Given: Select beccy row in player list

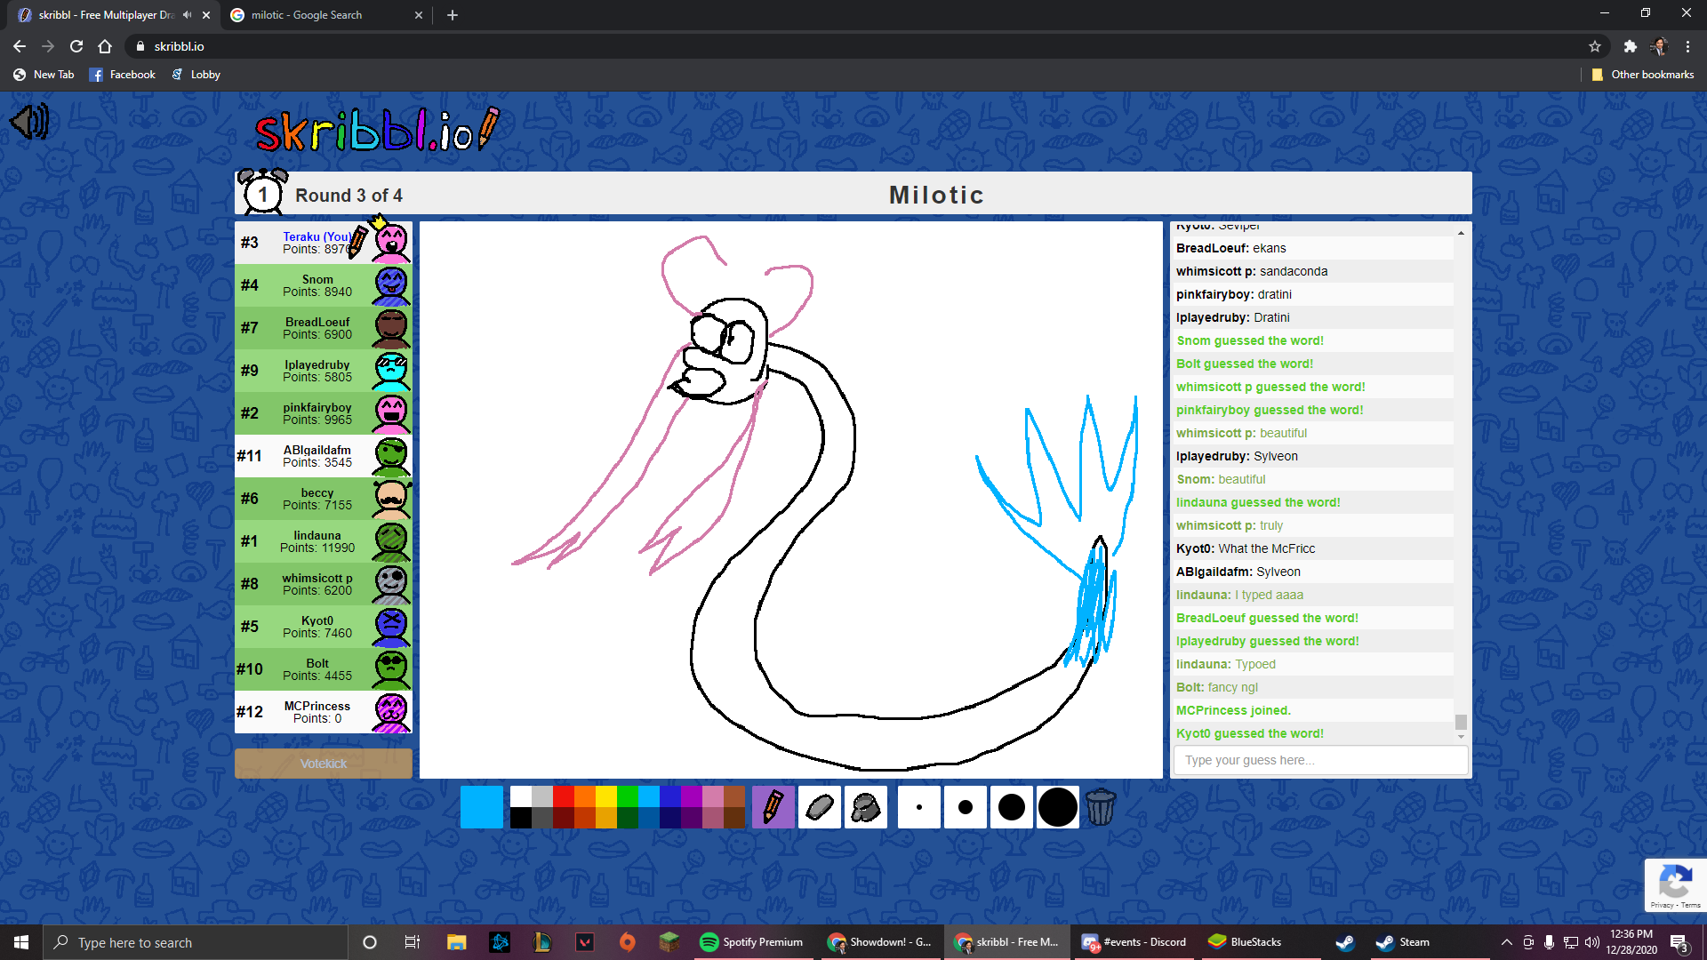Looking at the screenshot, I should [324, 499].
